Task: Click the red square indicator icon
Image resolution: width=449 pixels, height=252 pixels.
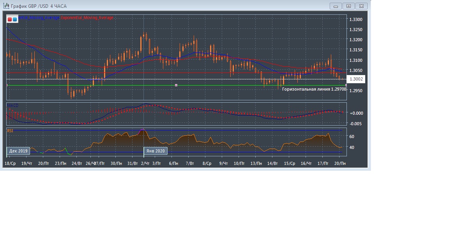Action: pos(10,19)
